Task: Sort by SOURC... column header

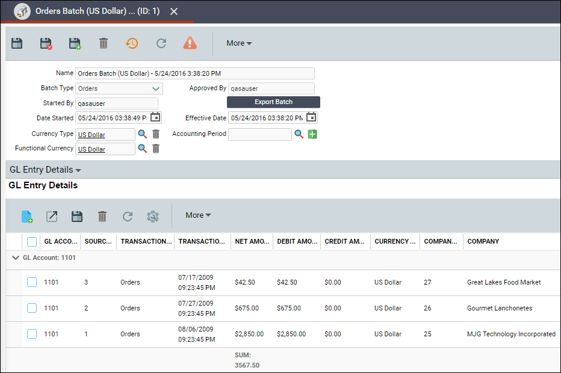Action: coord(98,241)
